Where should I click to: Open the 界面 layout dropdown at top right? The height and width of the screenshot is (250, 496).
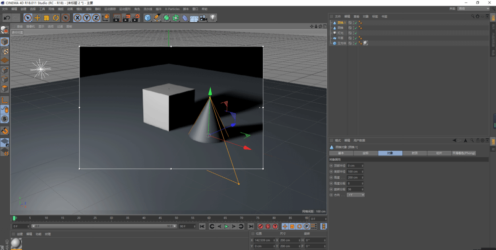[x=473, y=8]
